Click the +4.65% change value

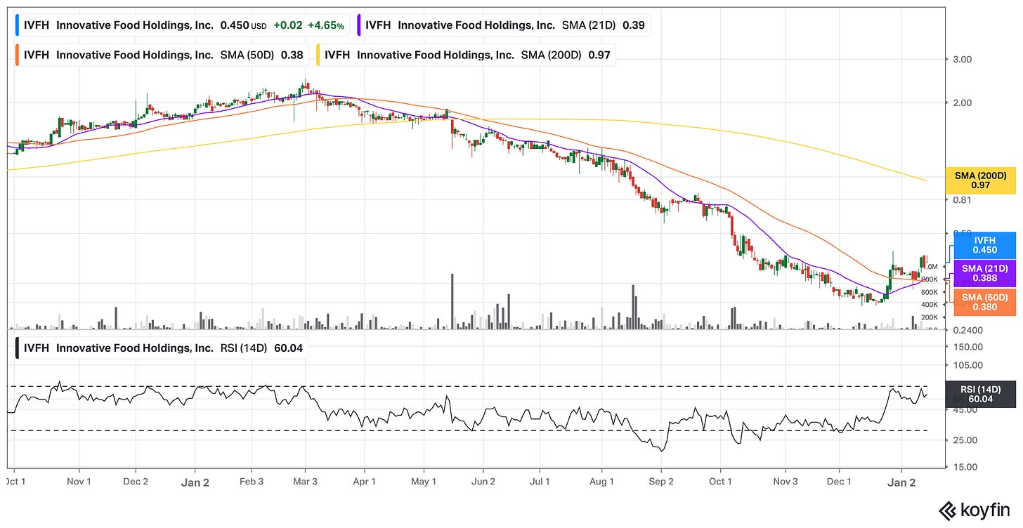coord(326,25)
